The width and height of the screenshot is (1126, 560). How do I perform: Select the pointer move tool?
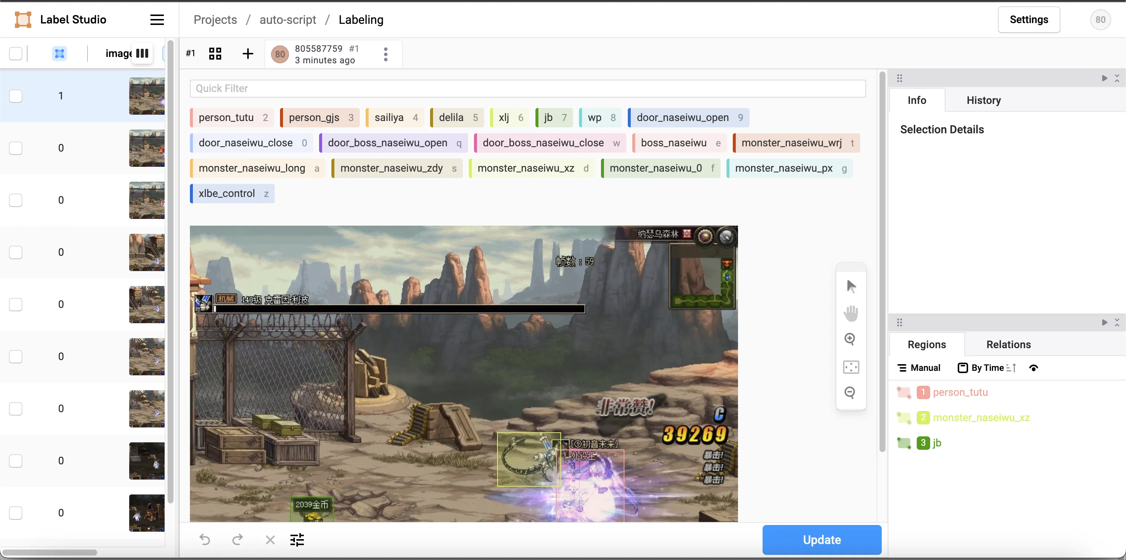click(x=850, y=286)
